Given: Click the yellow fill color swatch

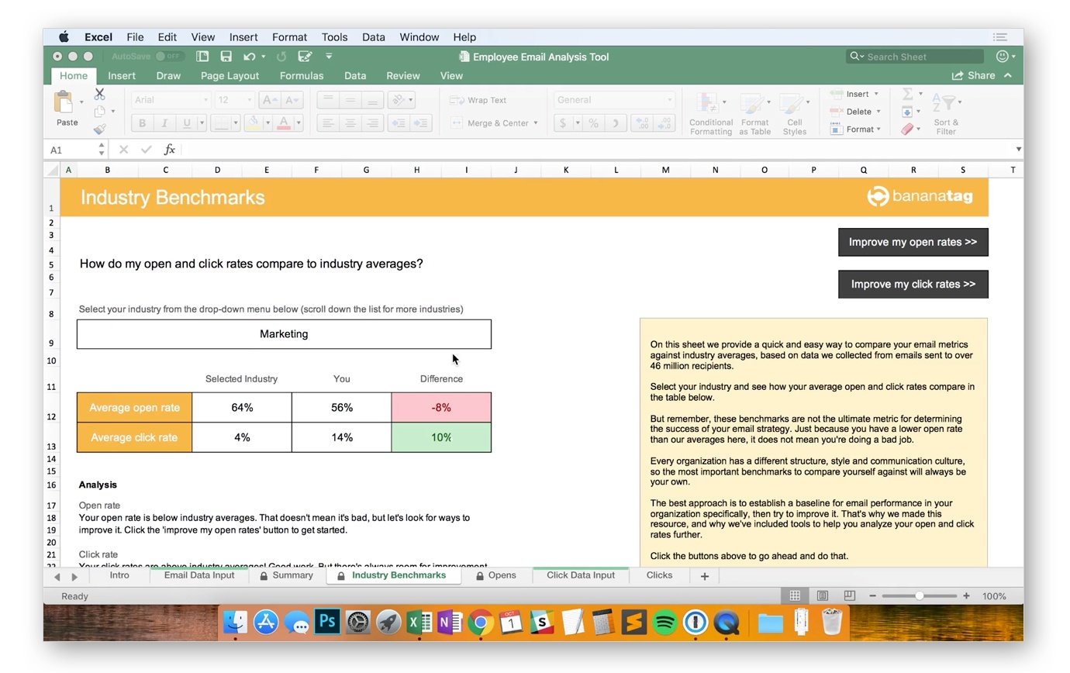Looking at the screenshot, I should point(253,123).
